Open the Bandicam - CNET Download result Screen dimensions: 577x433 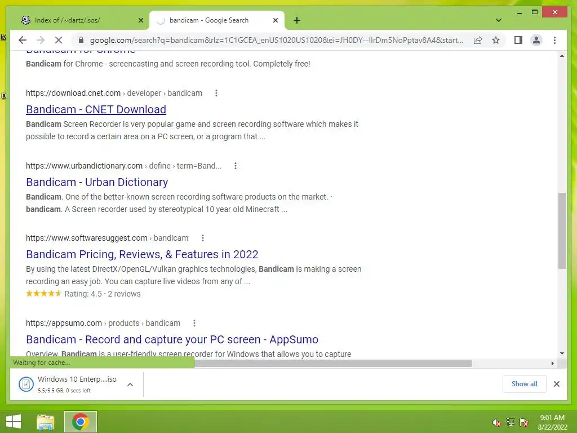point(96,109)
